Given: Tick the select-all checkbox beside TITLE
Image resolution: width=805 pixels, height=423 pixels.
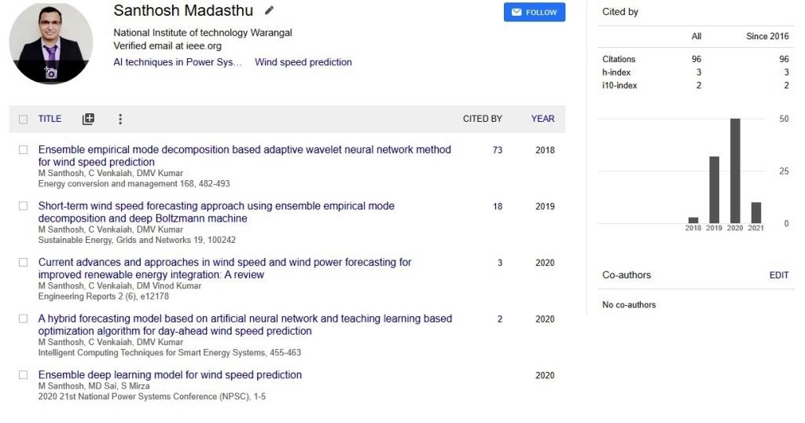Looking at the screenshot, I should point(23,119).
